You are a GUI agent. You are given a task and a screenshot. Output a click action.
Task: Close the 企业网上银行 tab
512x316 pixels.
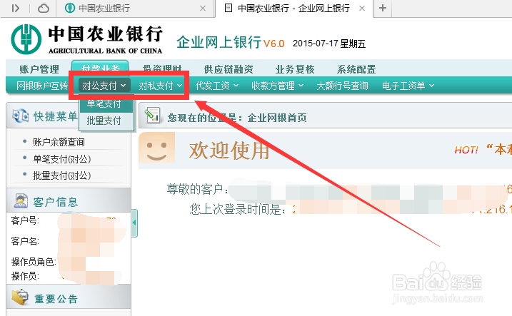pyautogui.click(x=362, y=8)
